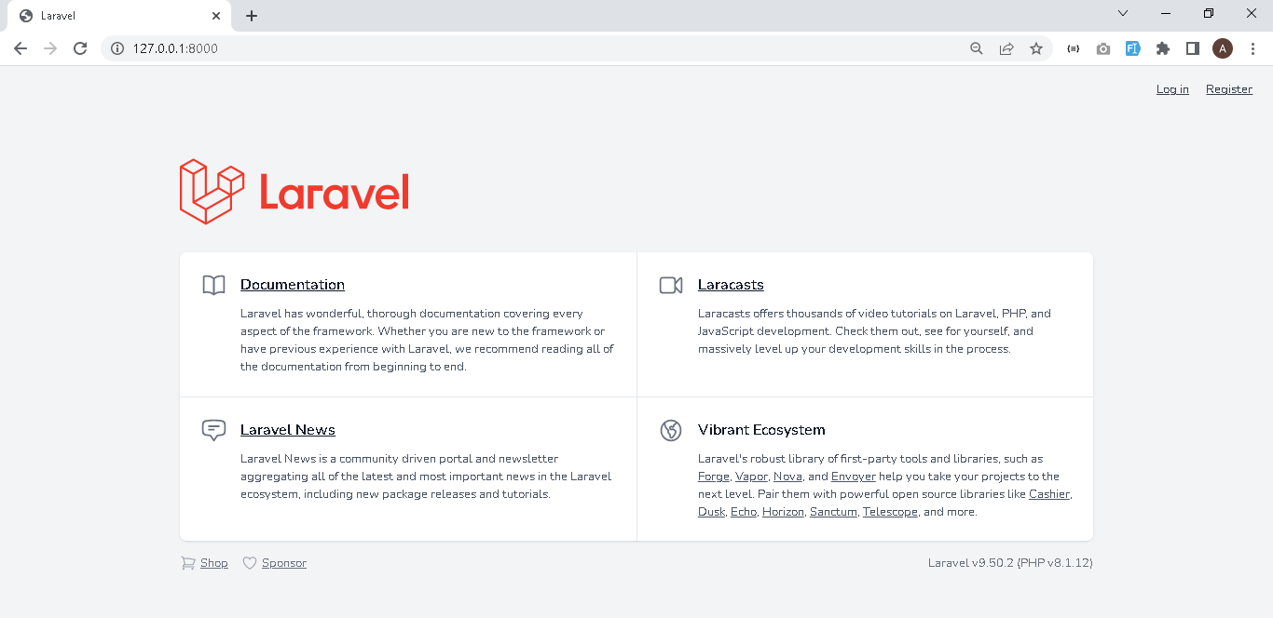Click the camera screenshot icon in the toolbar
Screen dimensions: 1273x618
(x=1102, y=48)
